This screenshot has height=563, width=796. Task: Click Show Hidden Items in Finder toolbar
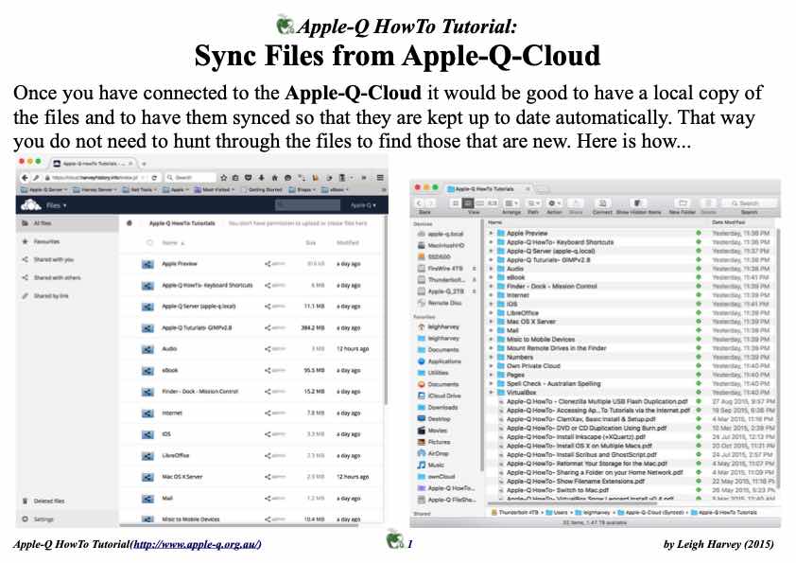(639, 203)
